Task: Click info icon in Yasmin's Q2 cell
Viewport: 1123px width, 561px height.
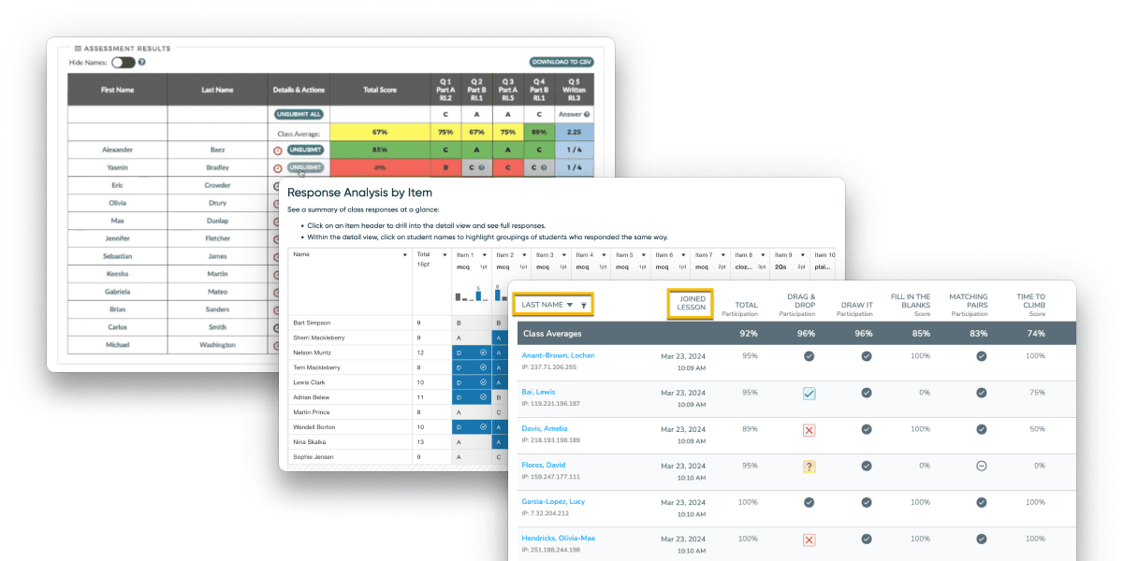Action: point(481,168)
